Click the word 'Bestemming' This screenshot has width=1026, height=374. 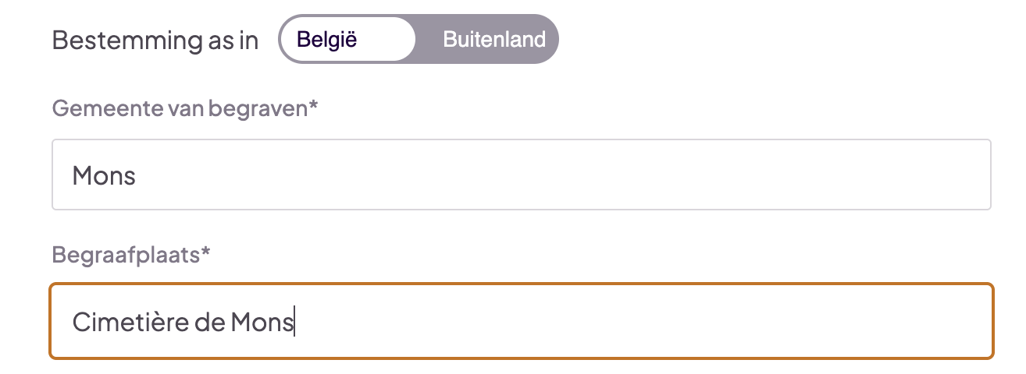coord(116,40)
